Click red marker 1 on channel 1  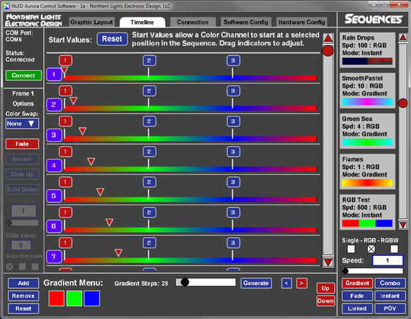pyautogui.click(x=65, y=60)
